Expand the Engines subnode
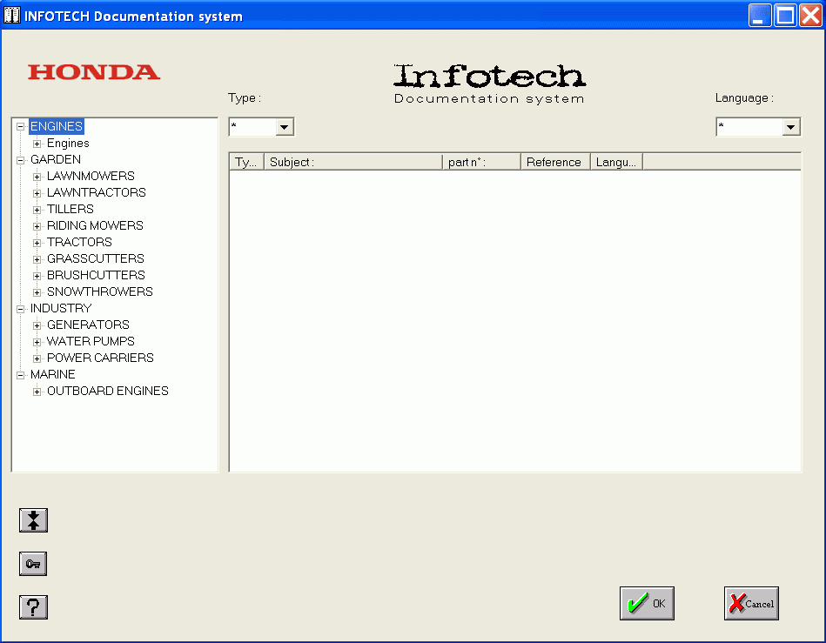This screenshot has width=826, height=643. [37, 144]
